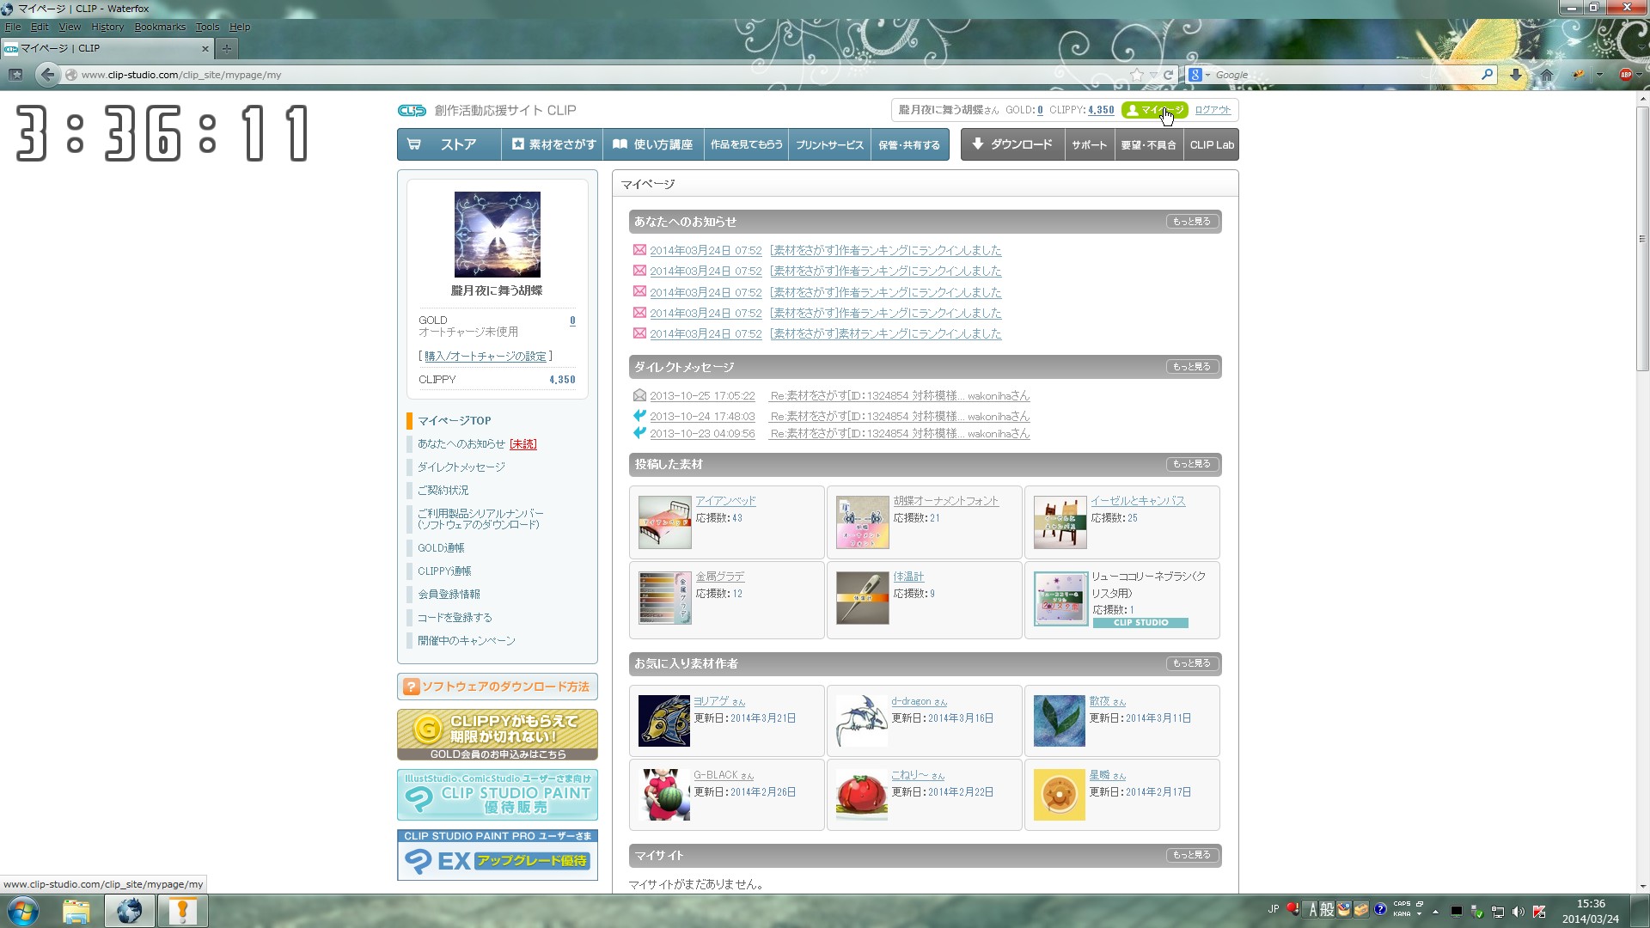Click the magnifier search icon in Google box

[x=1487, y=75]
